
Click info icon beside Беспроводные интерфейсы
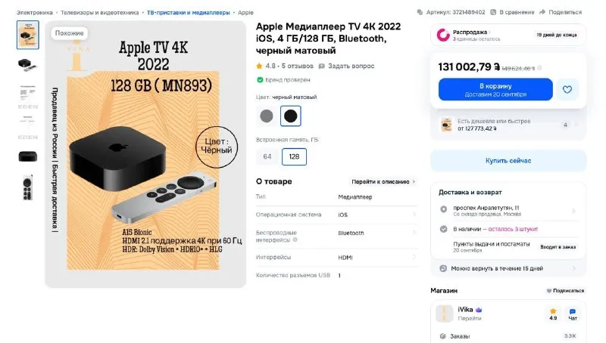(x=295, y=239)
